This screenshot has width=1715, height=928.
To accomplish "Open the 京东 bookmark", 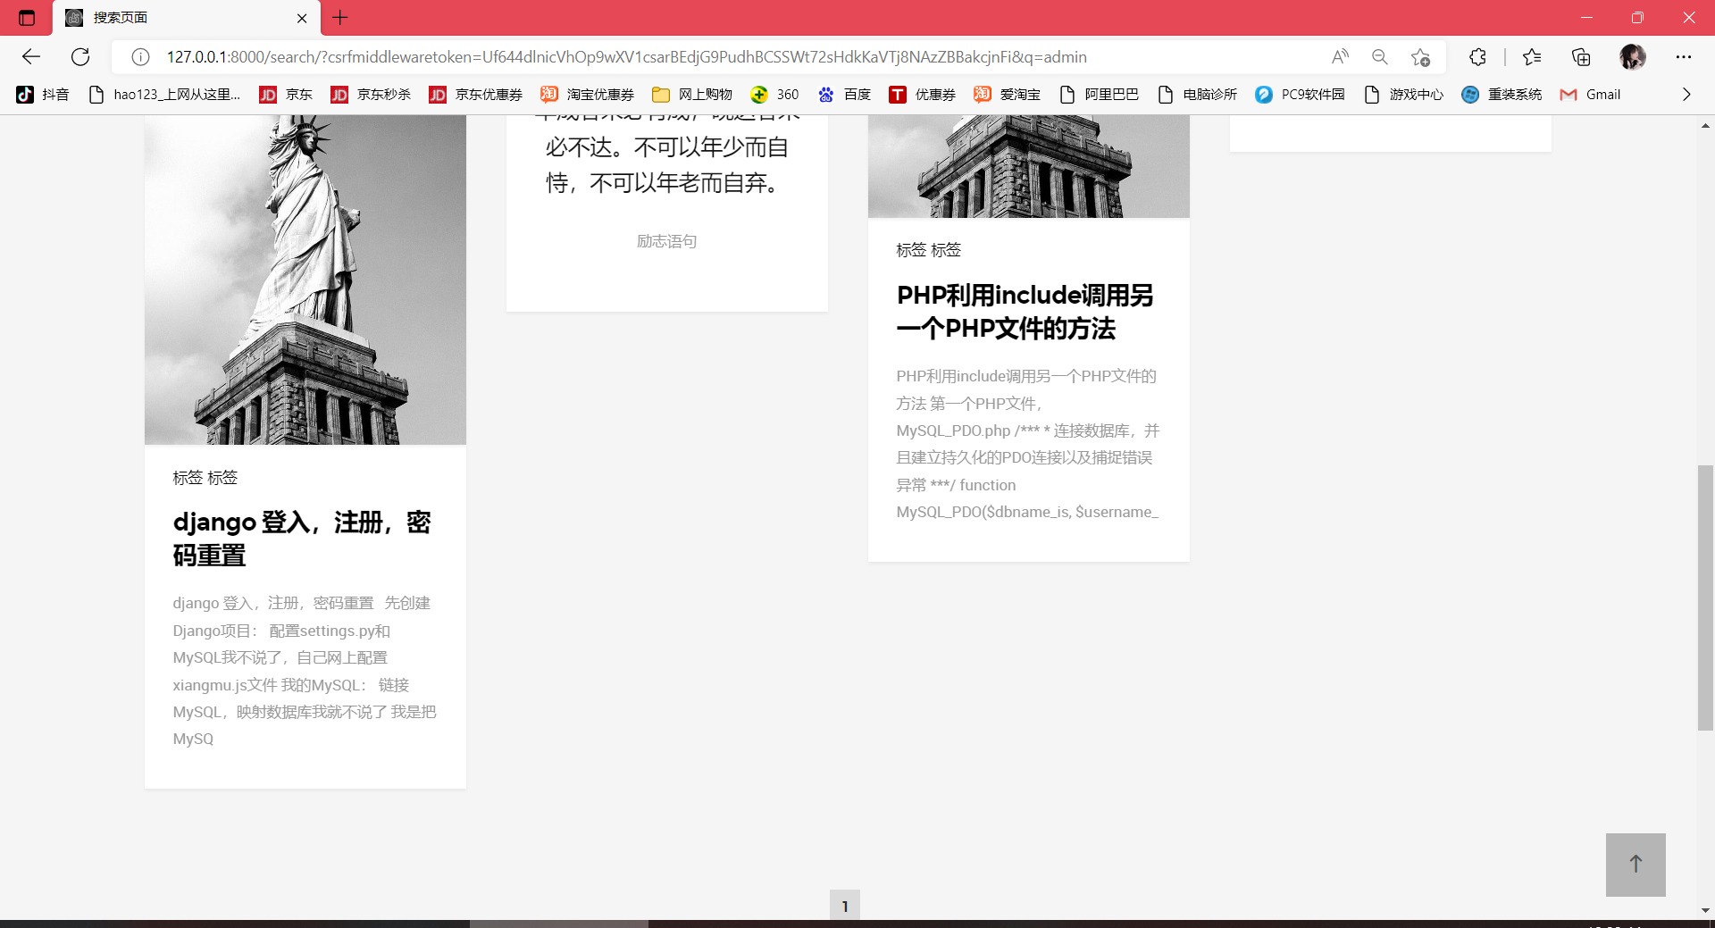I will click(x=286, y=95).
